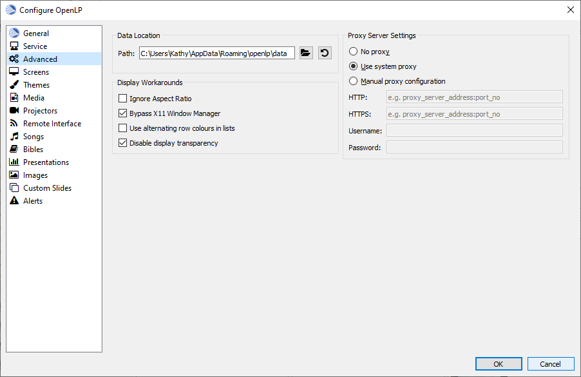Click the proxy Password field
581x377 pixels.
point(475,147)
